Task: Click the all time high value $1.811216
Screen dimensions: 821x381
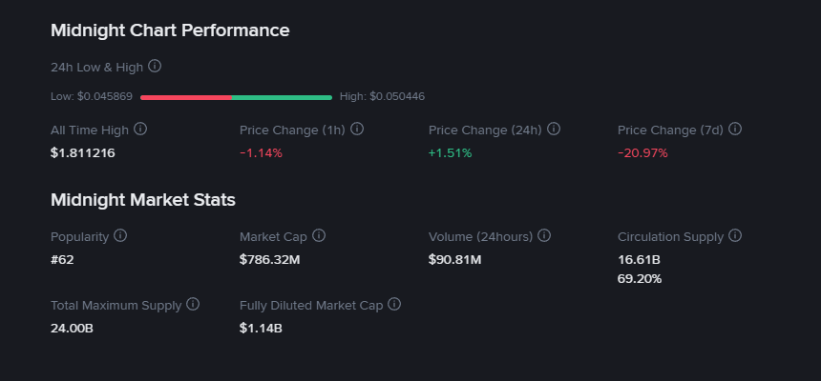Action: pos(83,152)
